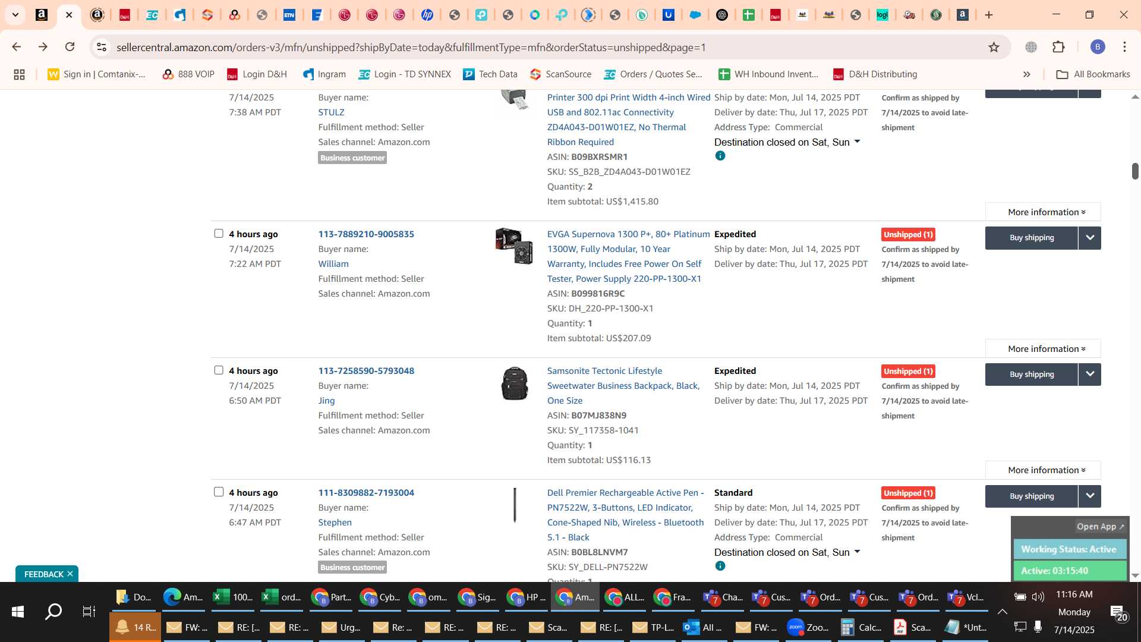Screen dimensions: 1141x642
Task: Open the Chrome profile B avatar
Action: tap(1098, 47)
